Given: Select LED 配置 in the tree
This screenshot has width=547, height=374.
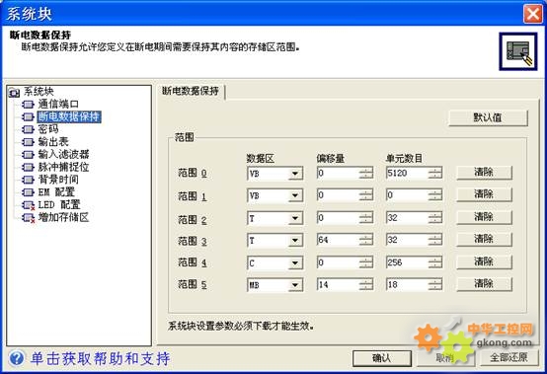Looking at the screenshot, I should click(59, 204).
